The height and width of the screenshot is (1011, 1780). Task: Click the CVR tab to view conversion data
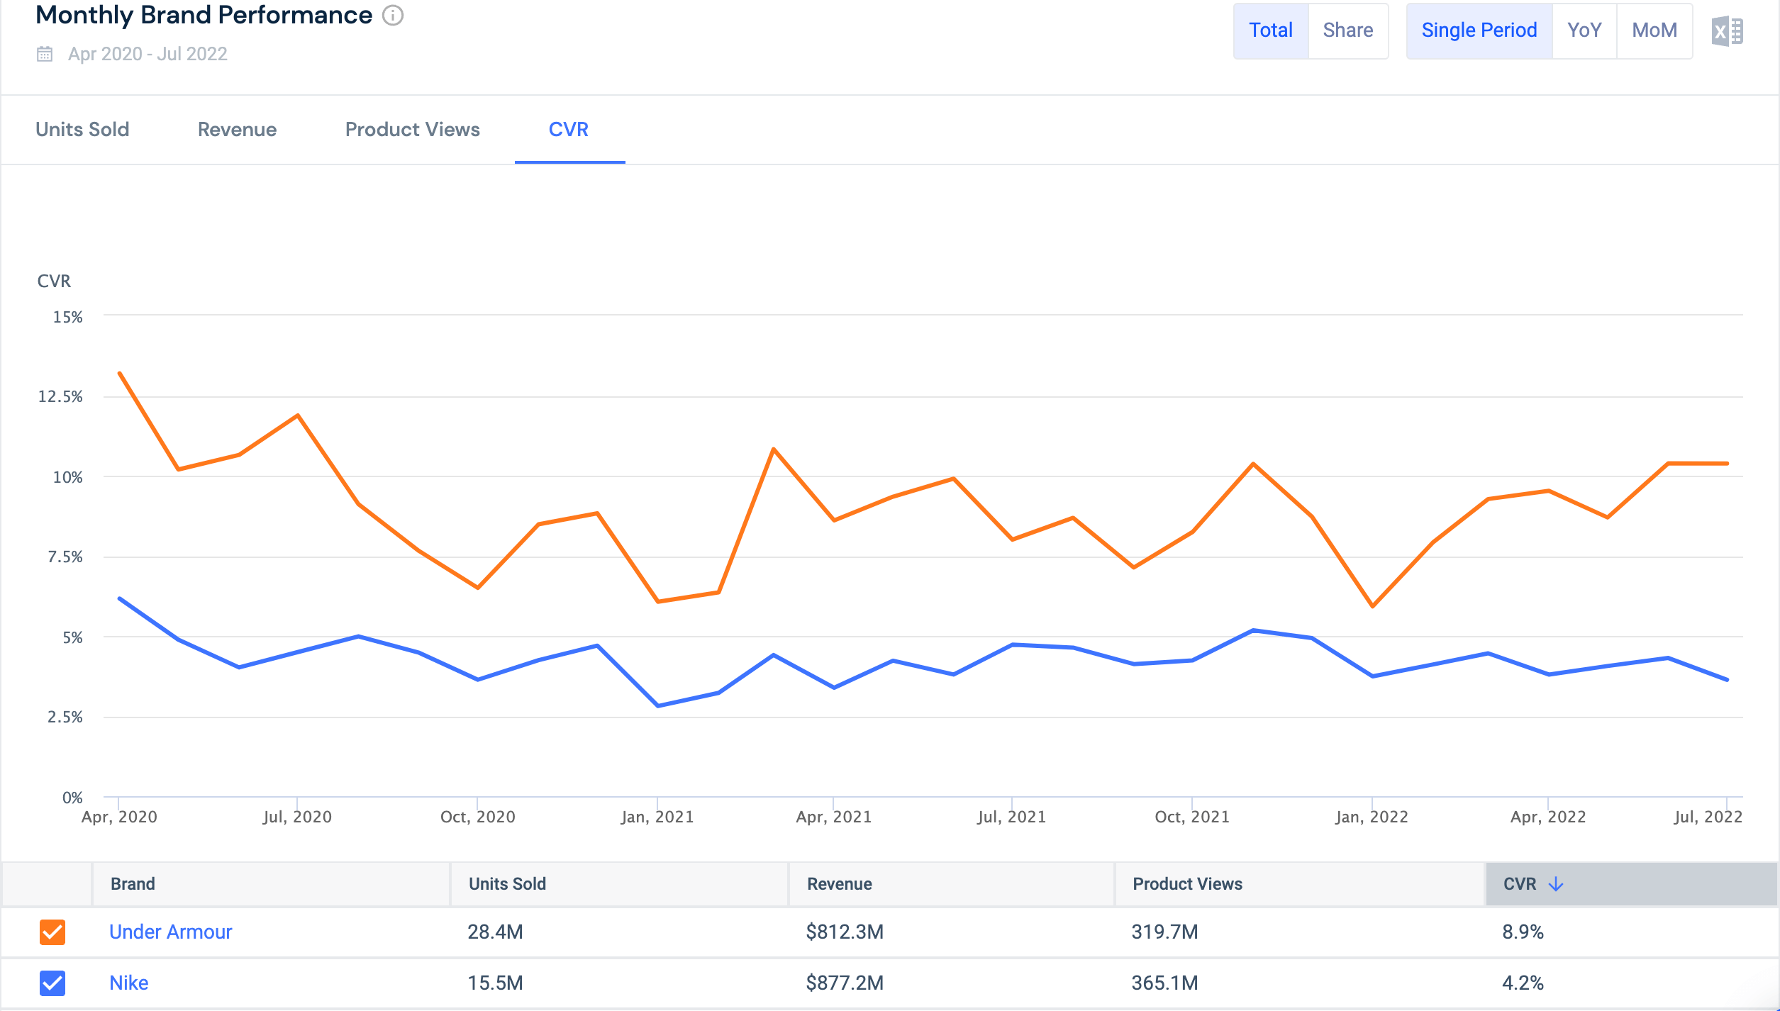click(x=567, y=128)
